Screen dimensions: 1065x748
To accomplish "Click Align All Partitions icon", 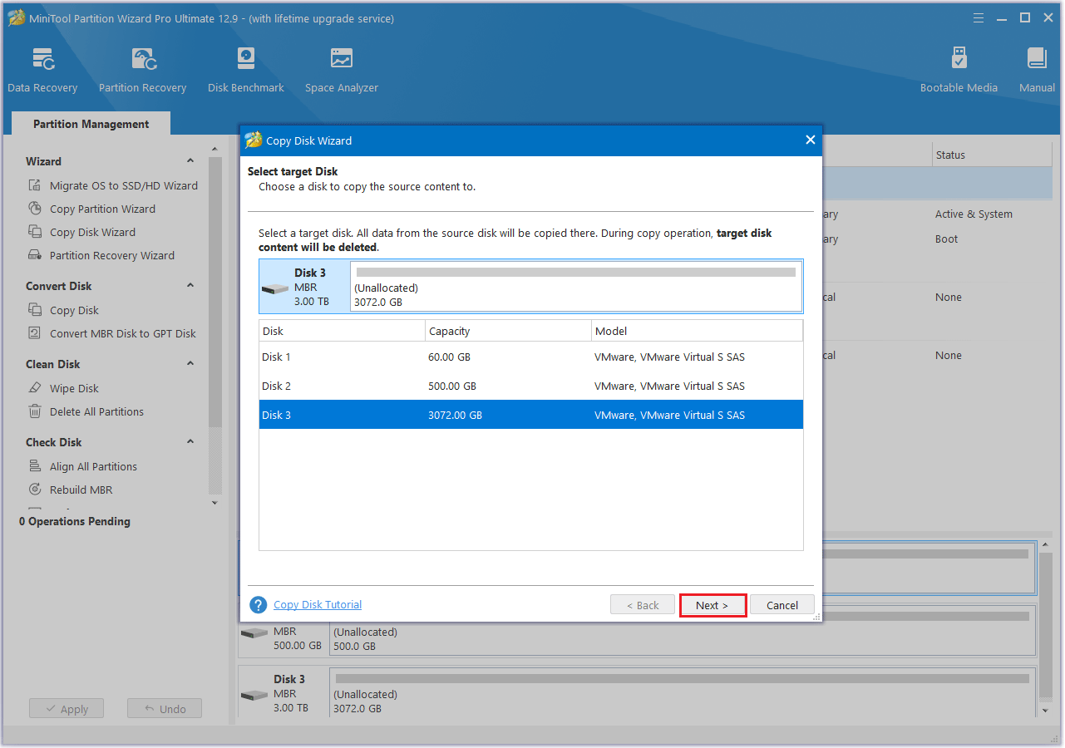I will point(35,466).
